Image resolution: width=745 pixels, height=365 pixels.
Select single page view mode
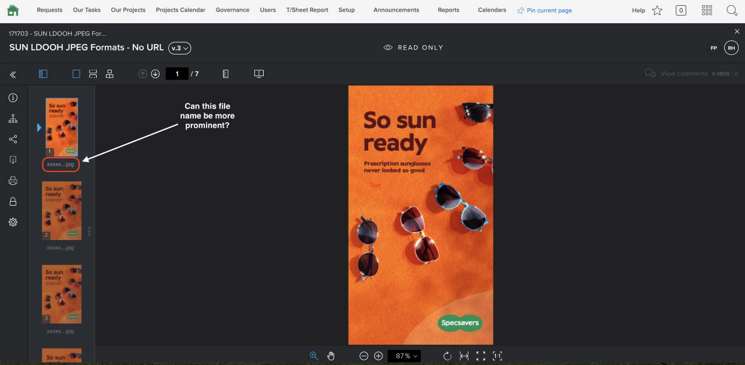(x=76, y=74)
